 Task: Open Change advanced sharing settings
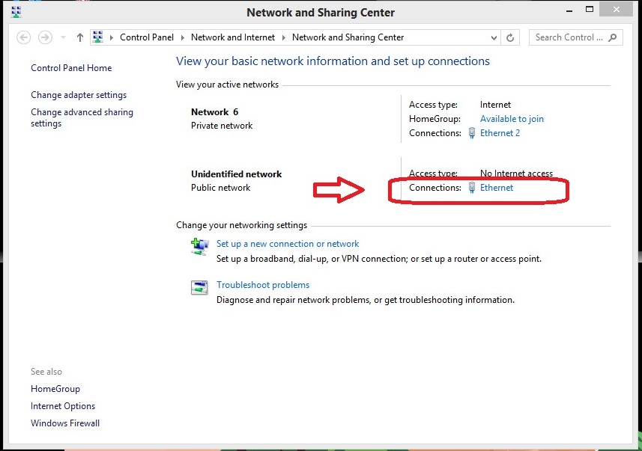coord(82,117)
